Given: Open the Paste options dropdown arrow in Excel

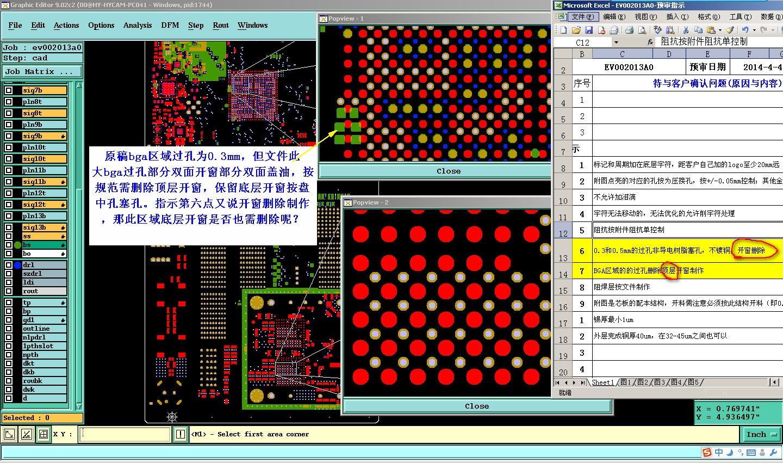Looking at the screenshot, I should [x=720, y=30].
